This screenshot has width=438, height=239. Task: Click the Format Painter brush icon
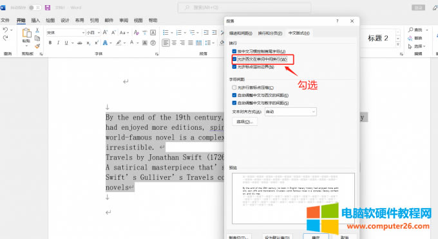pos(37,46)
